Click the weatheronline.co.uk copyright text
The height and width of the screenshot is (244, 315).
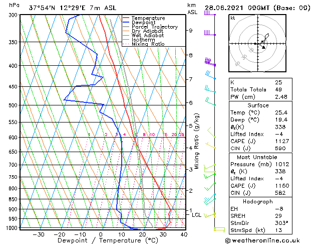click(x=262, y=240)
